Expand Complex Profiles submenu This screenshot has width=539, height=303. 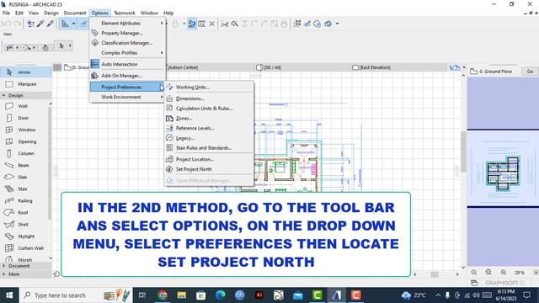[127, 53]
